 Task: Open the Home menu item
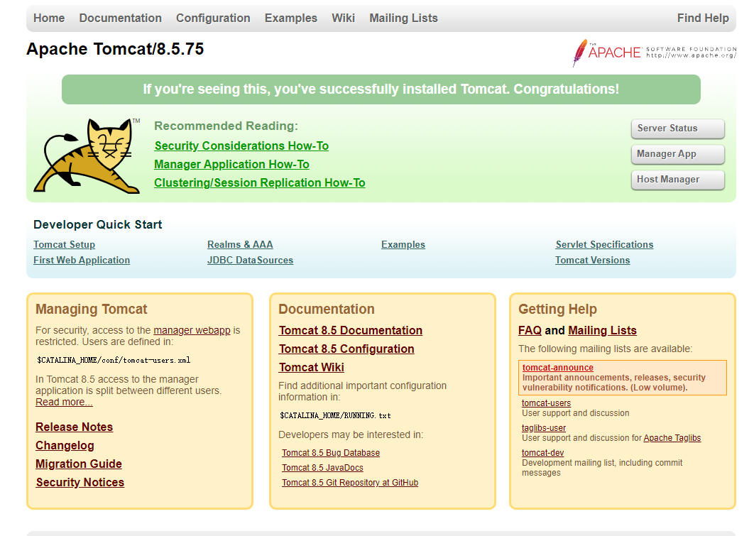coord(49,18)
